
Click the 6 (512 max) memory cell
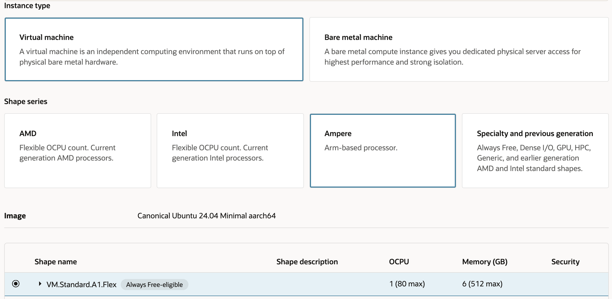tap(482, 284)
